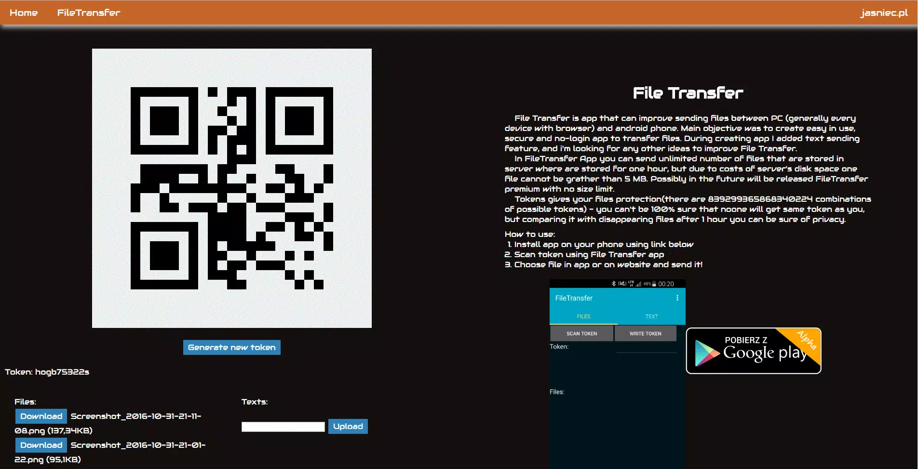918x469 pixels.
Task: Click the LTE network icon in the status bar
Action: [x=631, y=284]
